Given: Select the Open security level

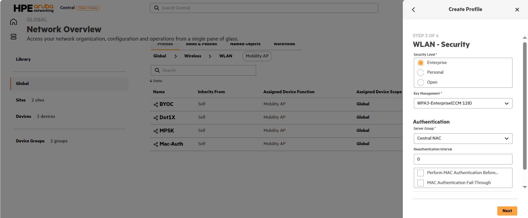Looking at the screenshot, I should (x=421, y=83).
